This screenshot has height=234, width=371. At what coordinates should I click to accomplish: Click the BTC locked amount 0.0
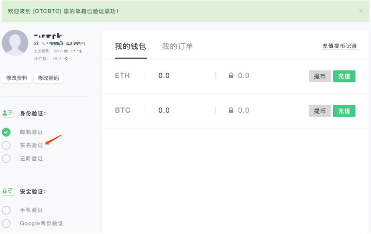click(244, 110)
